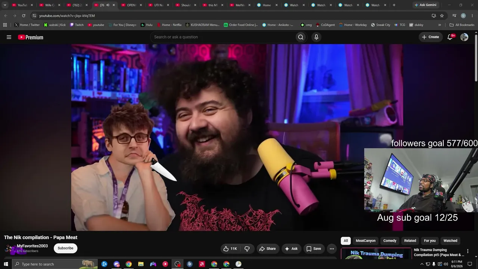The image size is (478, 269).
Task: Click the Chrome address bar URL
Action: tap(67, 16)
